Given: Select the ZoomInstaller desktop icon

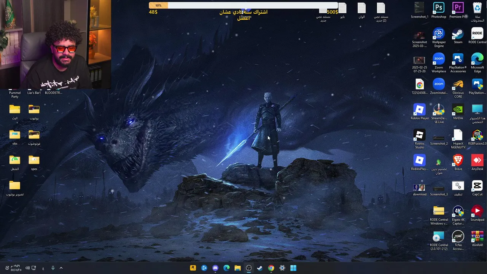Looking at the screenshot, I should tap(439, 86).
